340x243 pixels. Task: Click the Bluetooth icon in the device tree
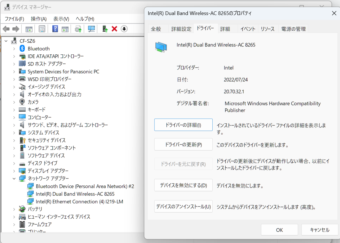pyautogui.click(x=22, y=49)
